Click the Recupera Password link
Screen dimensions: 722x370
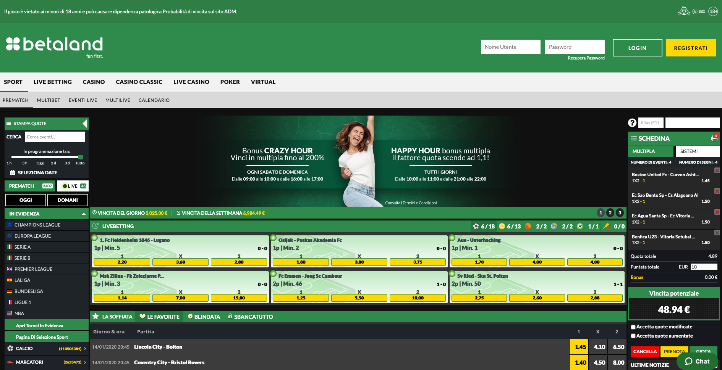click(x=586, y=58)
